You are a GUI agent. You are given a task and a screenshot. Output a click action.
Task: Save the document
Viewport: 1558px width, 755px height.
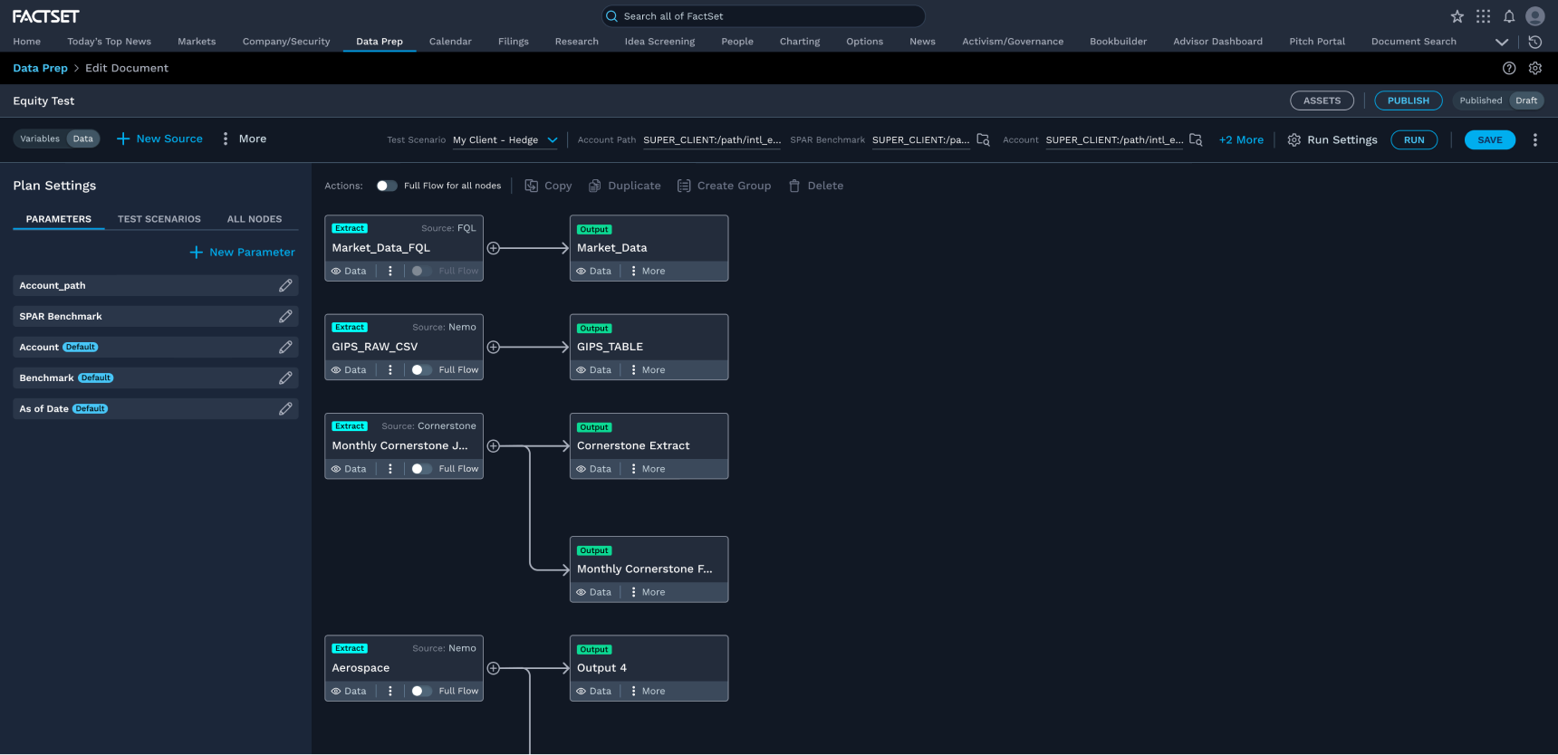[x=1490, y=139]
